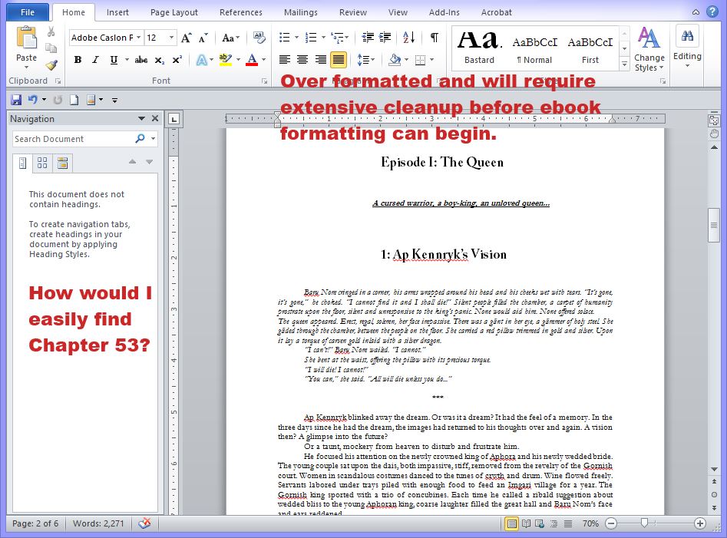The height and width of the screenshot is (538, 727).
Task: Open the Page Layout ribbon tab
Action: tap(173, 12)
